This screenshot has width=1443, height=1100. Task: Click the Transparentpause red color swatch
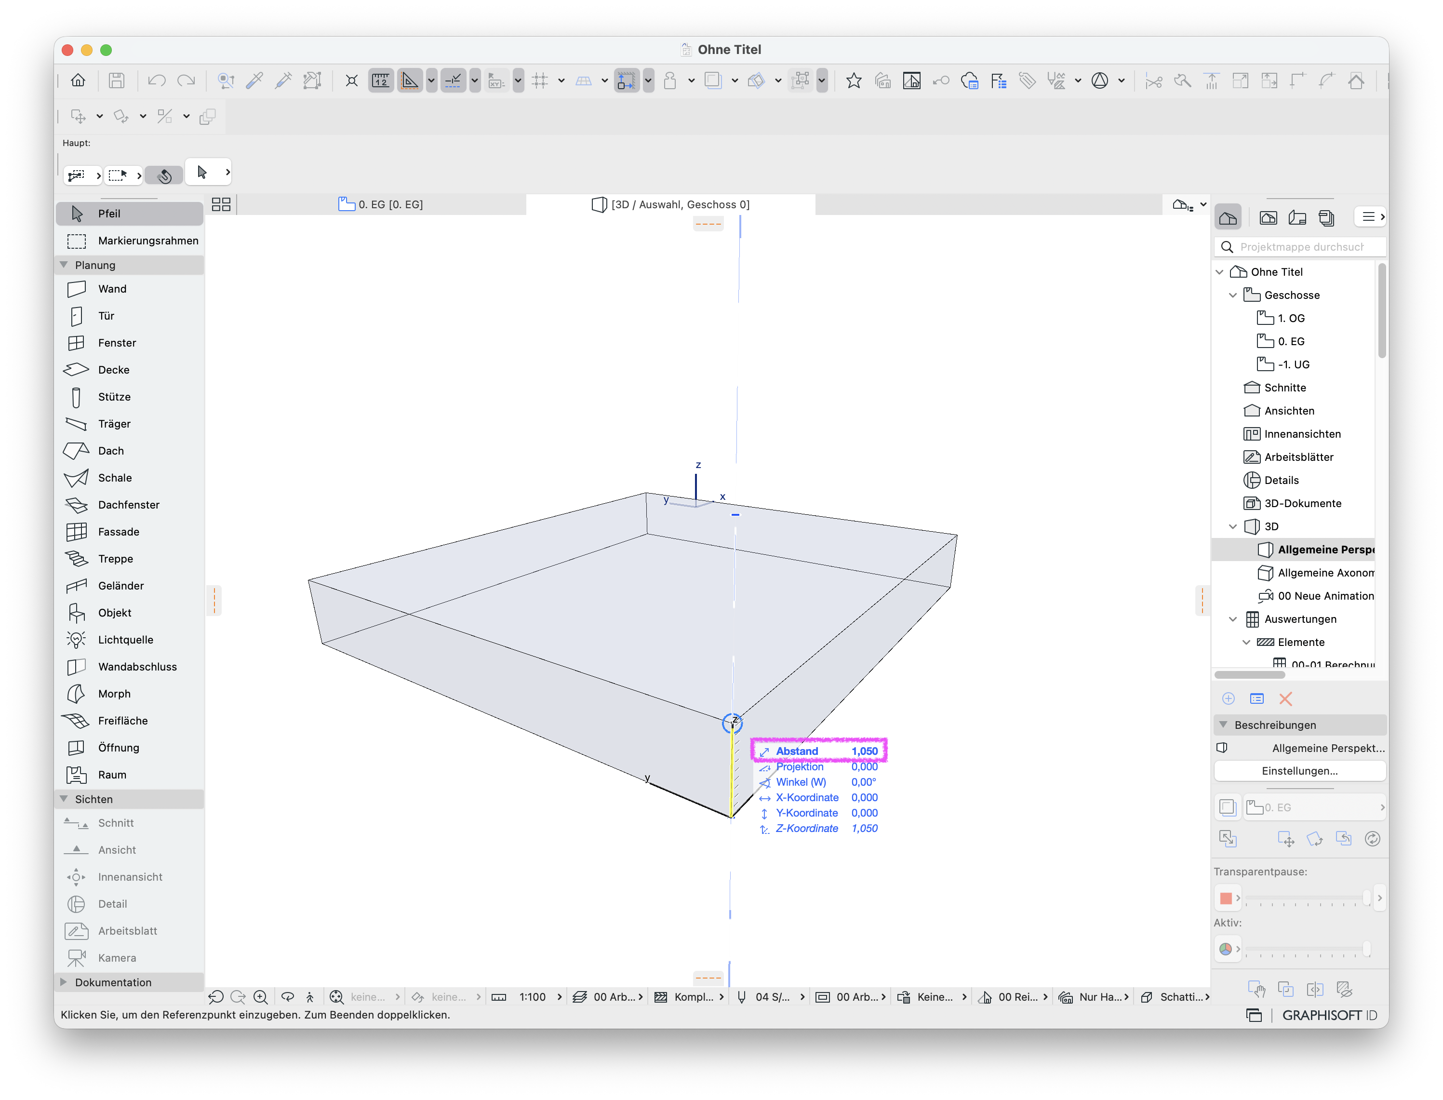[x=1227, y=899]
